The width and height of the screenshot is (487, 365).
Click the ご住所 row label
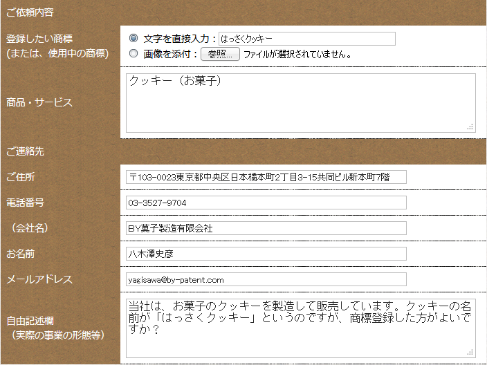click(21, 177)
